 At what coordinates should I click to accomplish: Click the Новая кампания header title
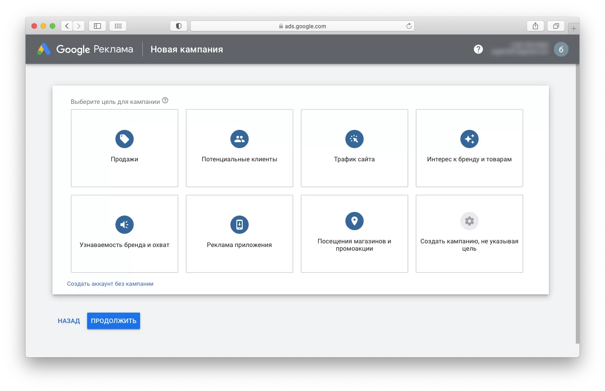(x=187, y=49)
